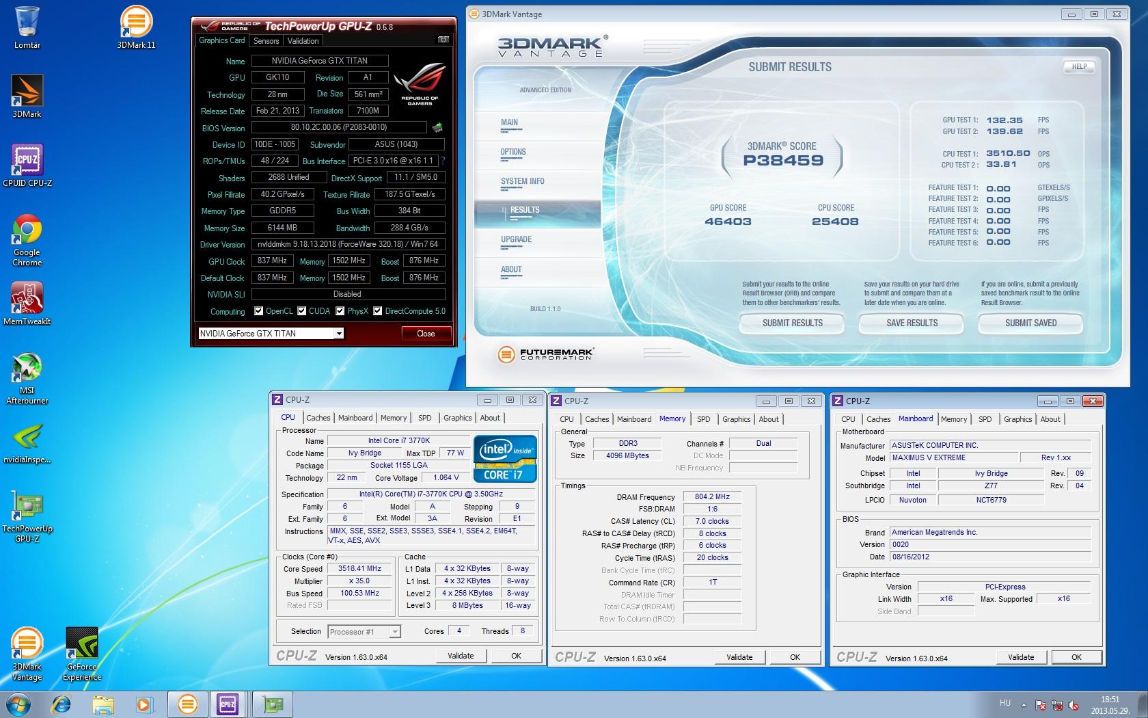Click the HU language indicator in tray

(x=1004, y=703)
